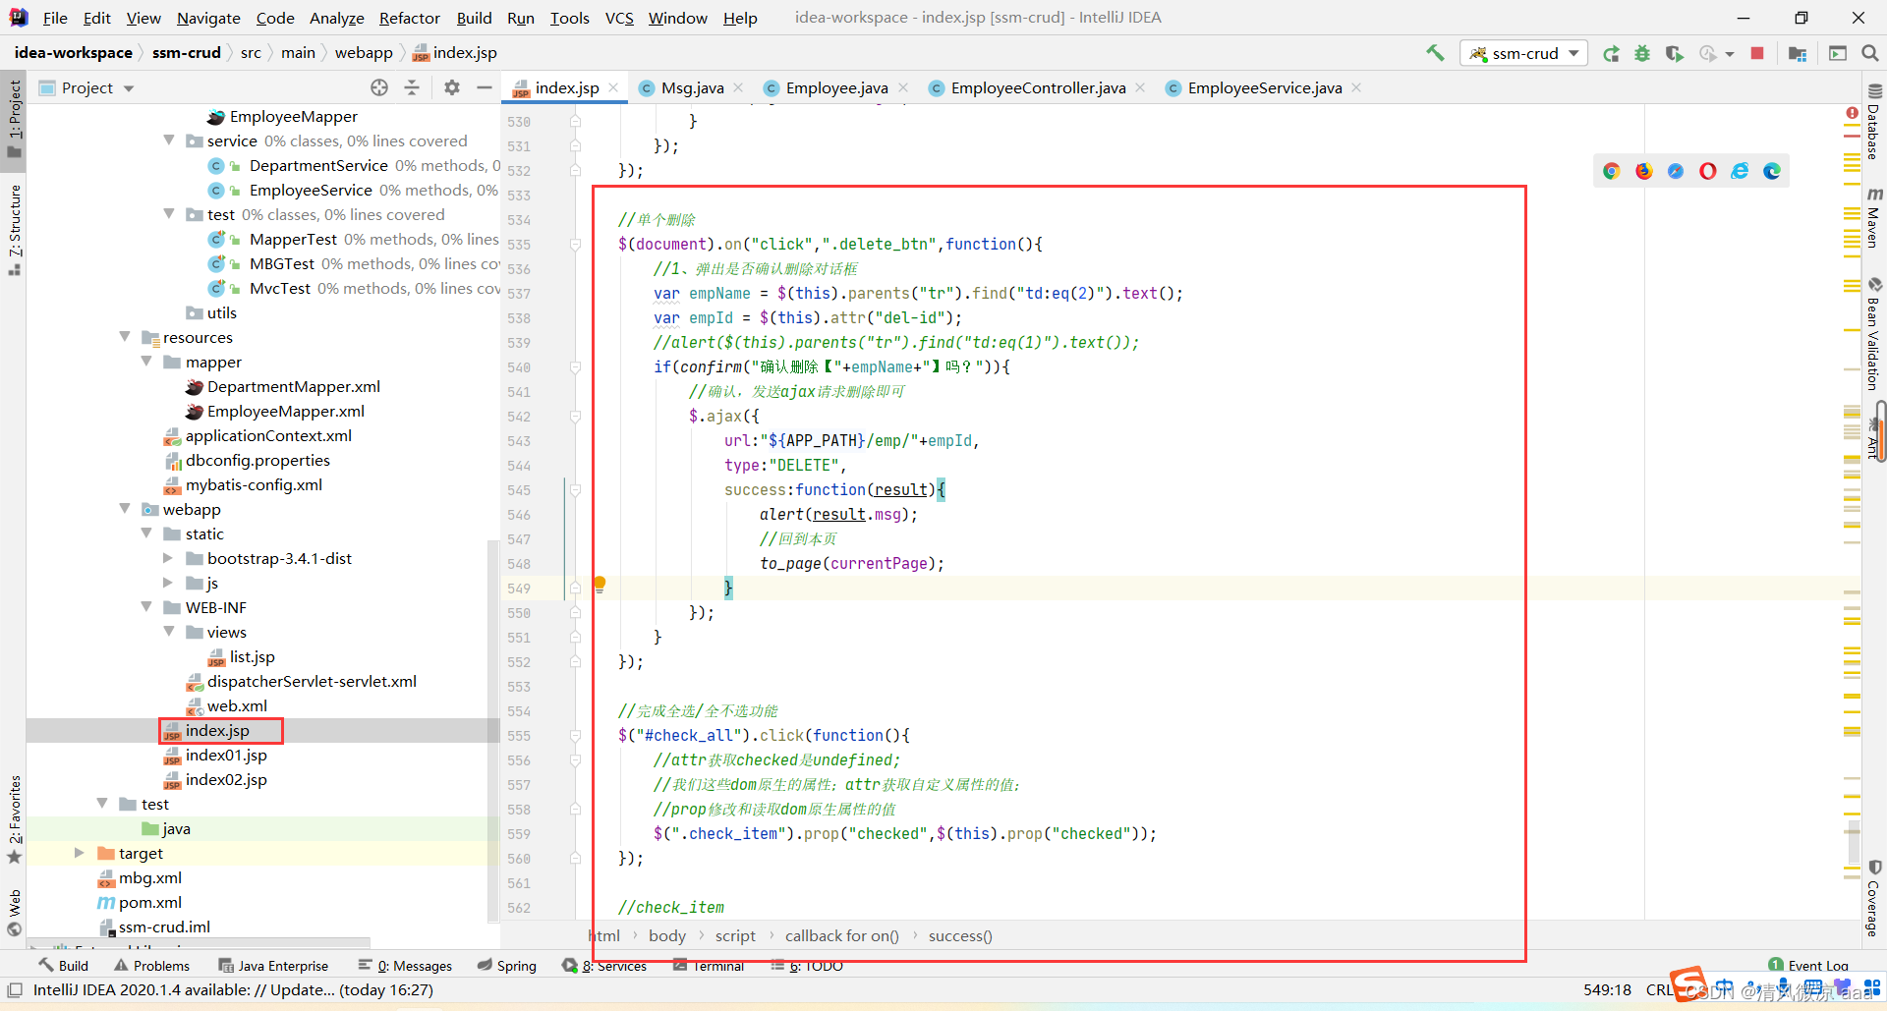
Task: Click the rerun ssm-crud icon
Action: coord(1611,53)
